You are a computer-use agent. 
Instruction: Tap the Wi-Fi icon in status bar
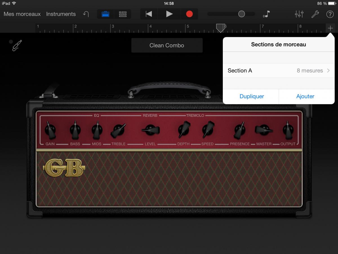pyautogui.click(x=14, y=3)
